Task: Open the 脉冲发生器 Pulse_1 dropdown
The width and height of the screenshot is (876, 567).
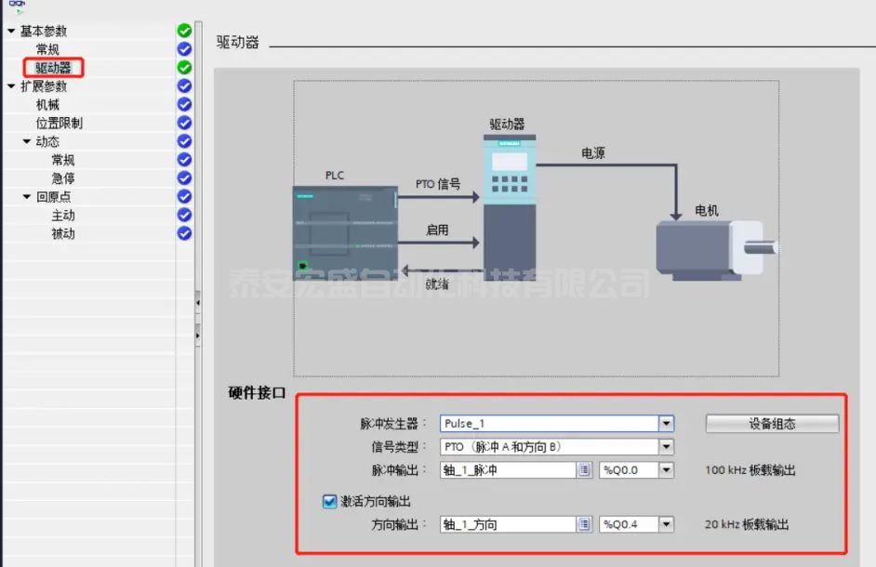Action: (666, 424)
